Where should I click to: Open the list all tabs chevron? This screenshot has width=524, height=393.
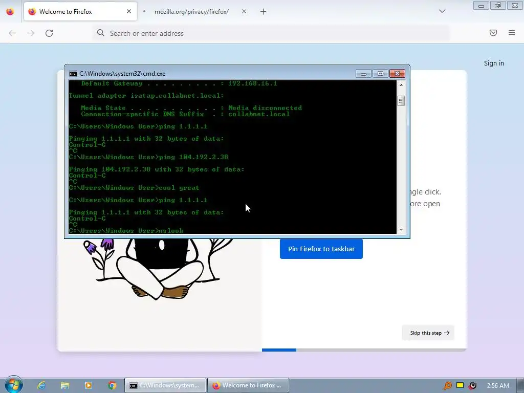click(442, 11)
